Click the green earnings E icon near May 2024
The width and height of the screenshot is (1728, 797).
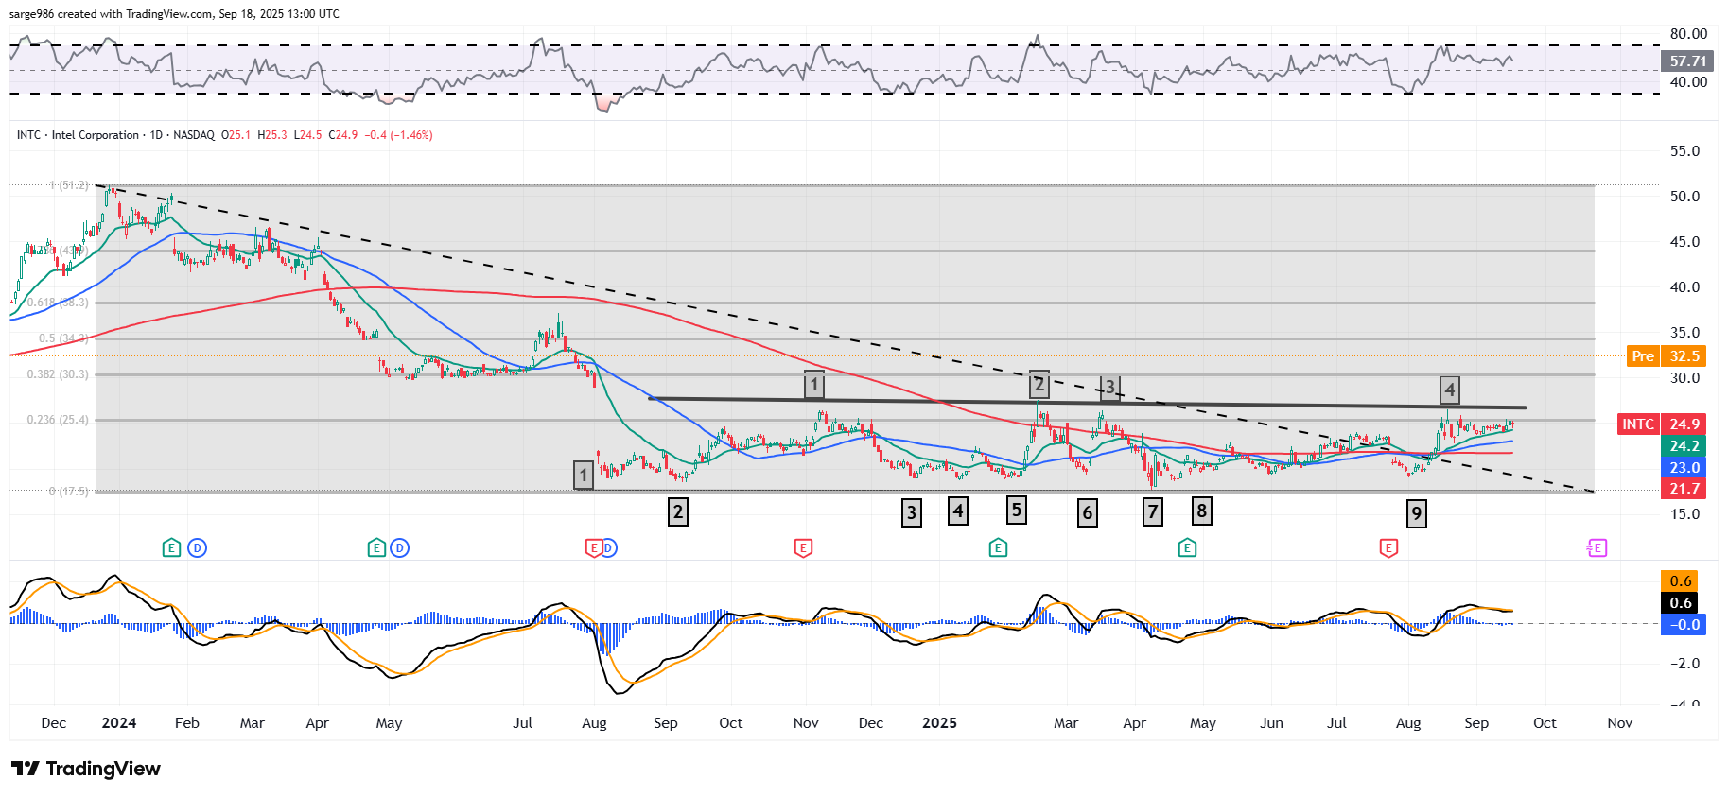click(376, 547)
